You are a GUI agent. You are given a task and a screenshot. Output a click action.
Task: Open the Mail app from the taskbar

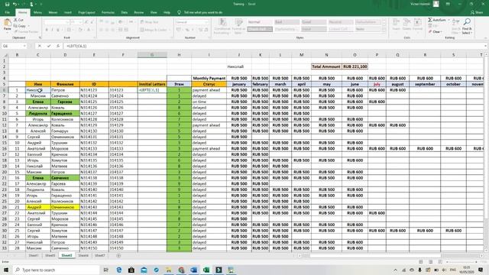pos(144,270)
